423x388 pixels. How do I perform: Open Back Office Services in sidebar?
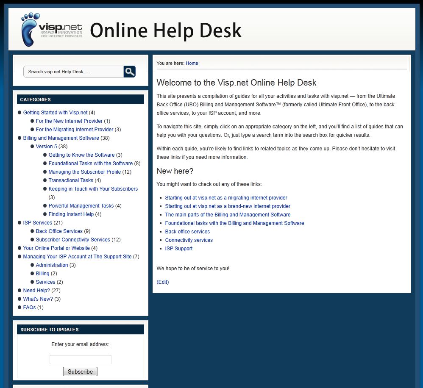[x=59, y=231]
